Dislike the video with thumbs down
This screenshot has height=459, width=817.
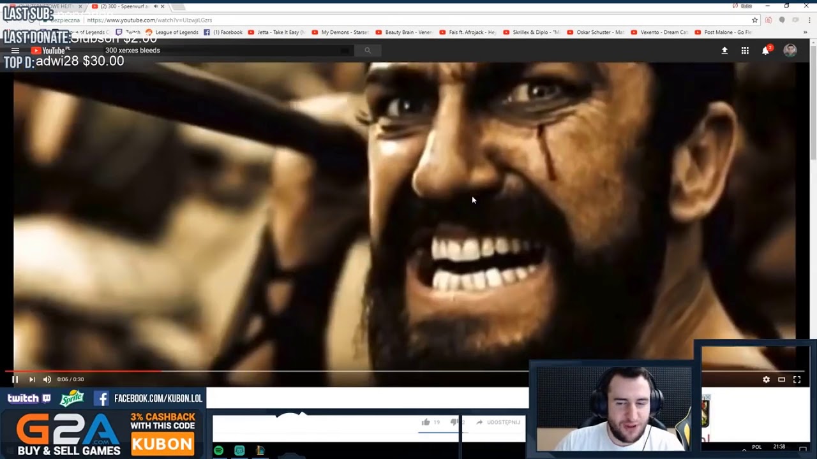click(454, 422)
